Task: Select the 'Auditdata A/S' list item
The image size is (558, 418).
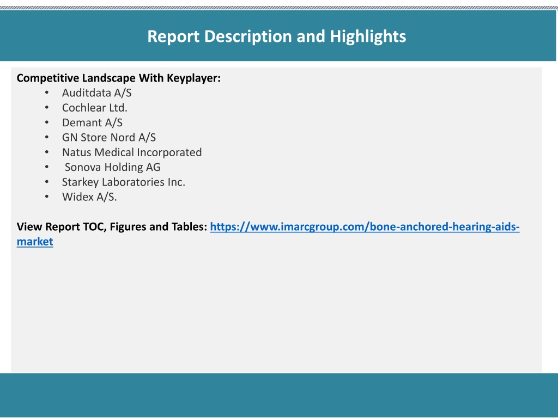Action: 97,93
